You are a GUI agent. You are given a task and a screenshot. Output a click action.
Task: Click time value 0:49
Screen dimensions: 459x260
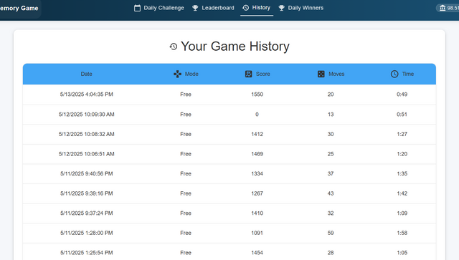click(402, 94)
